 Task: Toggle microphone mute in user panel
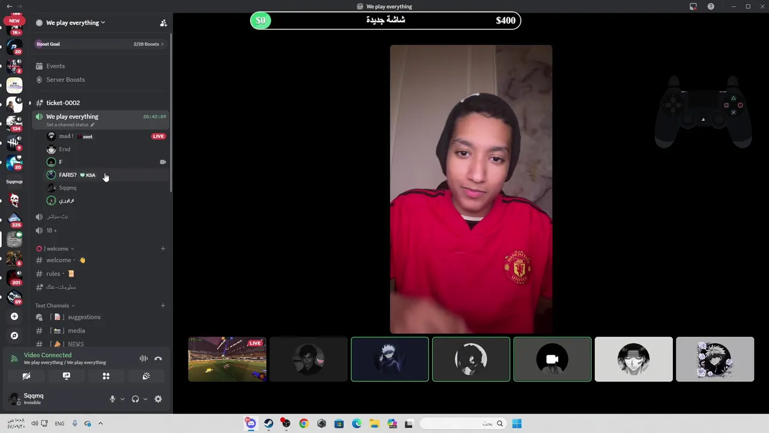pos(112,399)
